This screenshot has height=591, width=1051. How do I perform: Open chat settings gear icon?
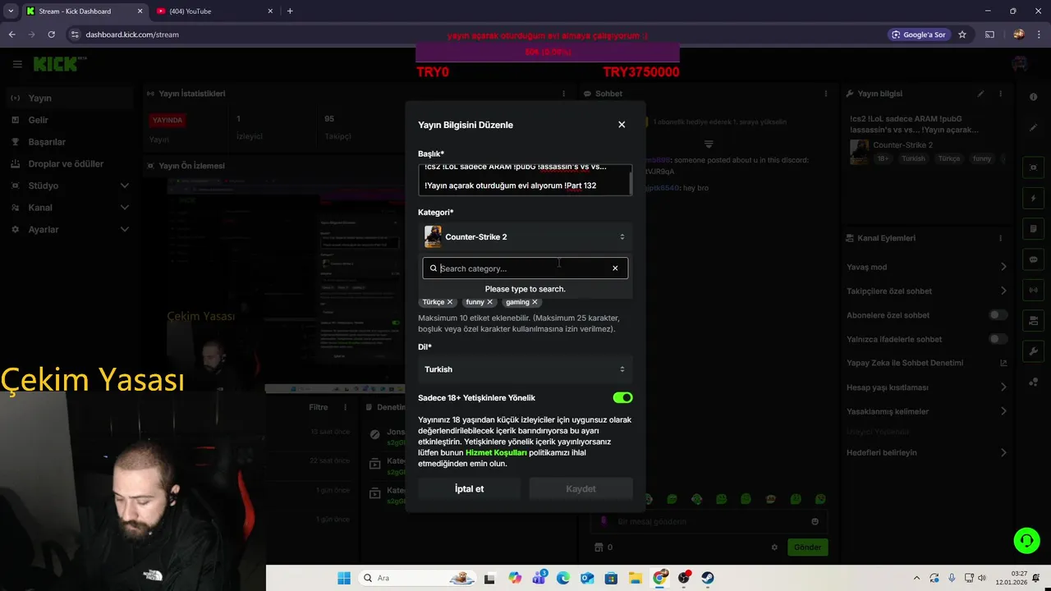(774, 547)
